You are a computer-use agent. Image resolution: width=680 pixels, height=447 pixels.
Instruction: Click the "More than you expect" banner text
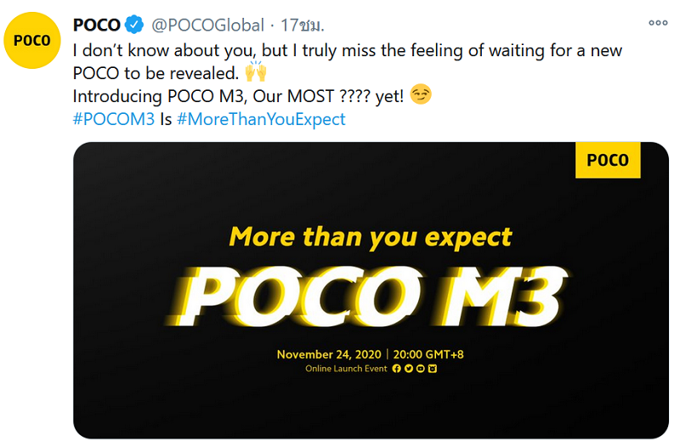[371, 236]
